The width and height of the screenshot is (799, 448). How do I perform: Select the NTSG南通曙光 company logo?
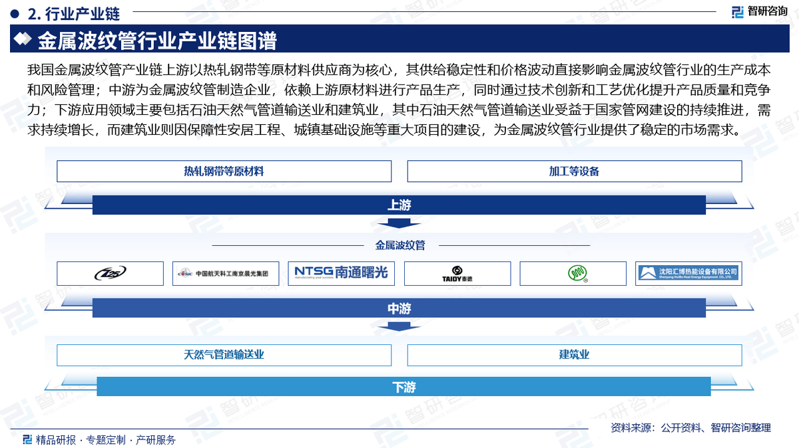pos(341,273)
